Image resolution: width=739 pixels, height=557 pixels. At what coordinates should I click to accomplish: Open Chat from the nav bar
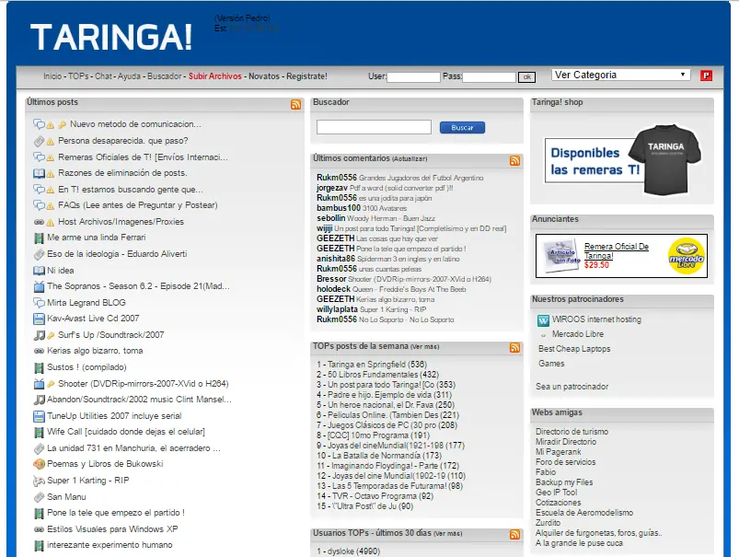pos(103,75)
